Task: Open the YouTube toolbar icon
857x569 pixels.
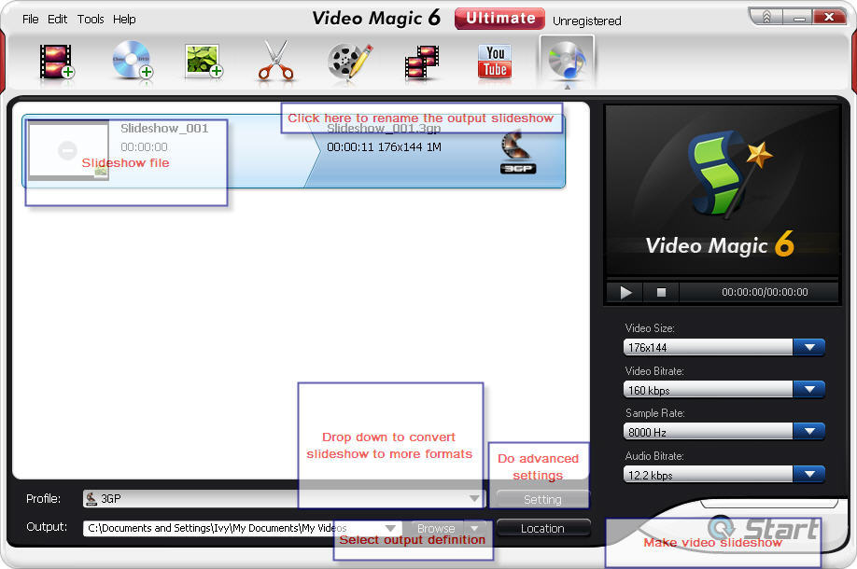Action: 495,62
